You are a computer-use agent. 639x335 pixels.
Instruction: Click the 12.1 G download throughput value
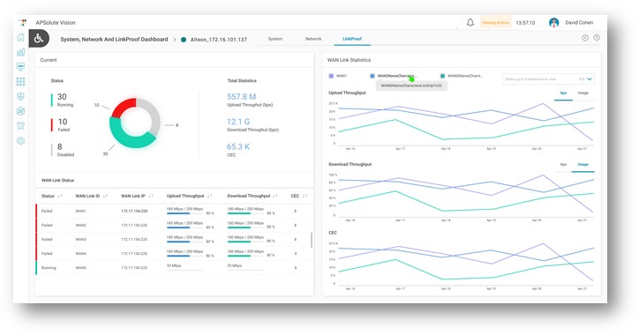238,122
